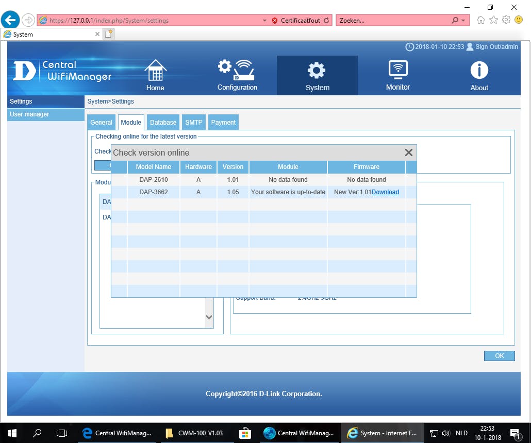Click Sign Out/admin link

coord(496,47)
